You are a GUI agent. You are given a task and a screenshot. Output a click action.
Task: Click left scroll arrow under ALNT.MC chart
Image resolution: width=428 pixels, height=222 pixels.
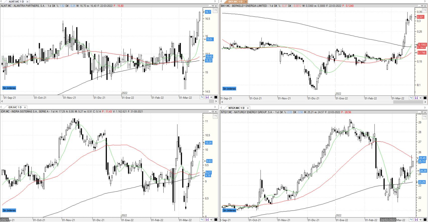coord(2,101)
